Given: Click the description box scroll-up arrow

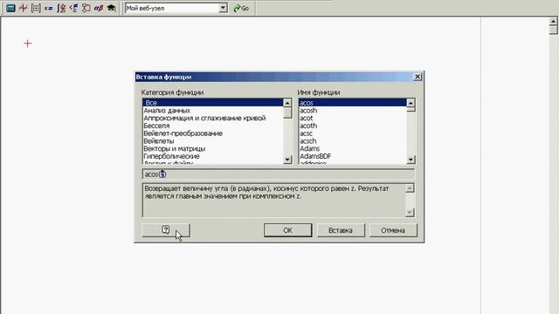Looking at the screenshot, I should coord(410,188).
